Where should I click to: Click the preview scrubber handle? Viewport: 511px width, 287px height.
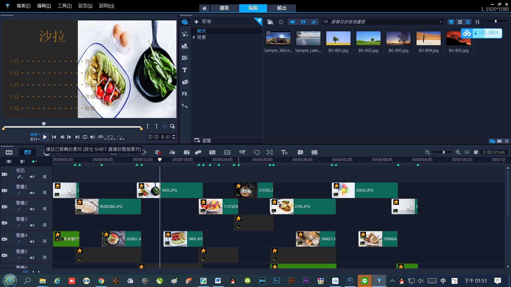tap(44, 124)
